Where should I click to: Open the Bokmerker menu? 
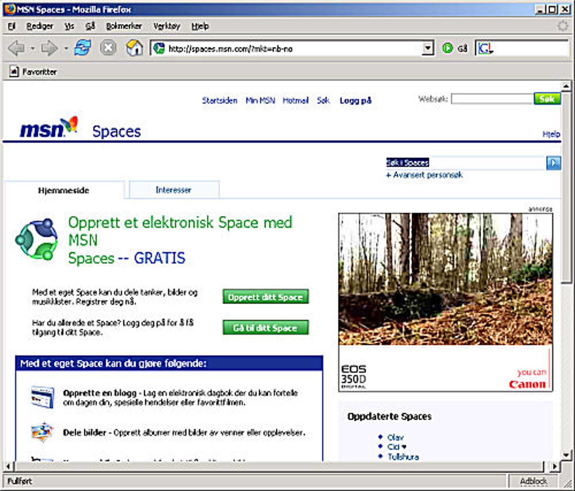(x=124, y=26)
